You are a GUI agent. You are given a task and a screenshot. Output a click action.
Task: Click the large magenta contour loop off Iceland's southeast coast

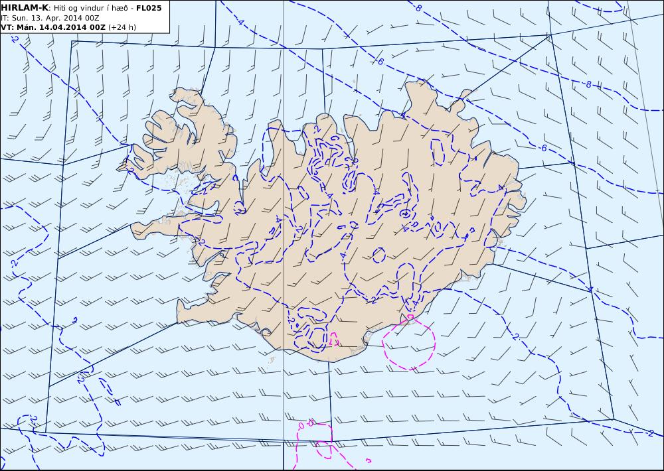tap(408, 344)
